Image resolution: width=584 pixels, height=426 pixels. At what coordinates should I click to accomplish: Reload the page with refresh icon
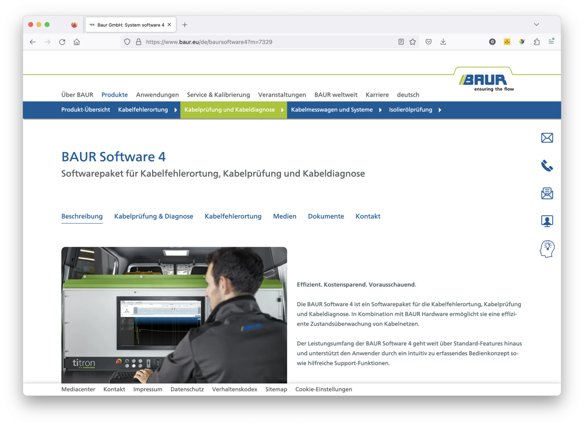click(x=62, y=42)
